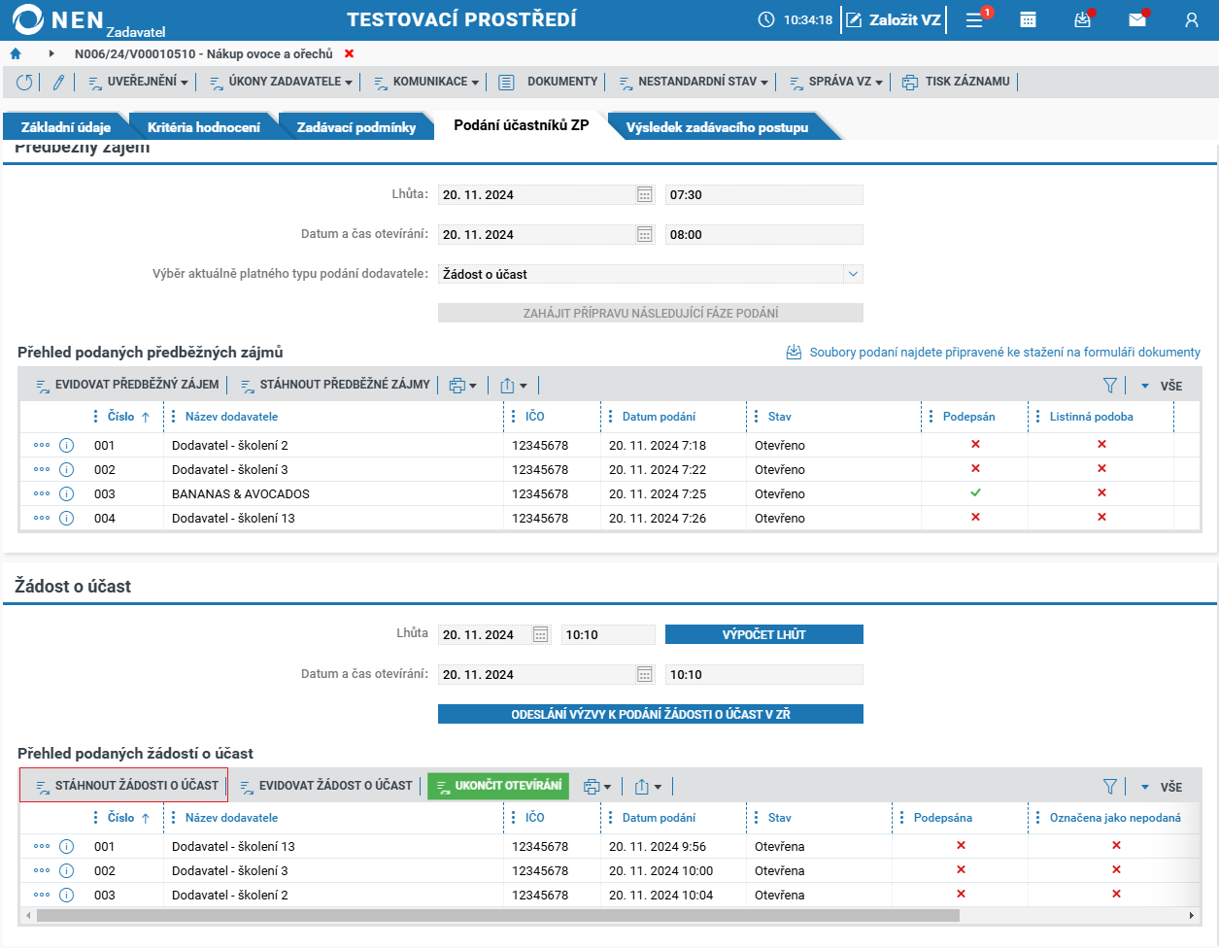Screen dimensions: 1219x948
Task: Open calendar picker for Žádost o účast Lhůta
Action: (541, 635)
